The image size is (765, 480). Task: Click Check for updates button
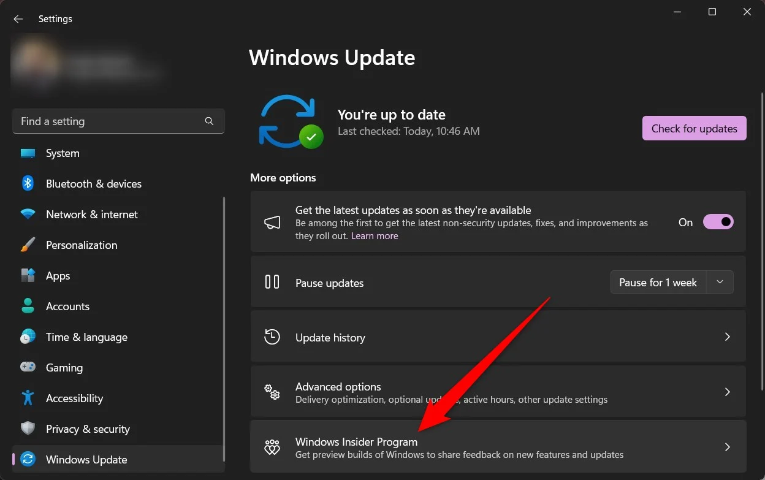tap(695, 128)
